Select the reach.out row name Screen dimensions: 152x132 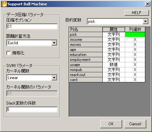pos(86,75)
